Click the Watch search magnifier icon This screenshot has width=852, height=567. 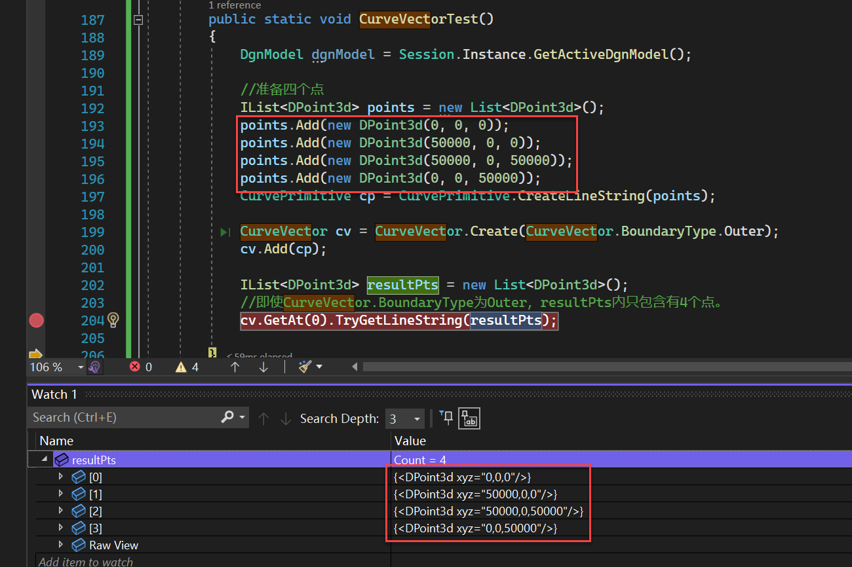point(227,416)
